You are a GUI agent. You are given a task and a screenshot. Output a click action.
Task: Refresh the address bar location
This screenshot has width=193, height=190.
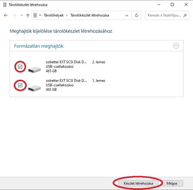pos(137,15)
